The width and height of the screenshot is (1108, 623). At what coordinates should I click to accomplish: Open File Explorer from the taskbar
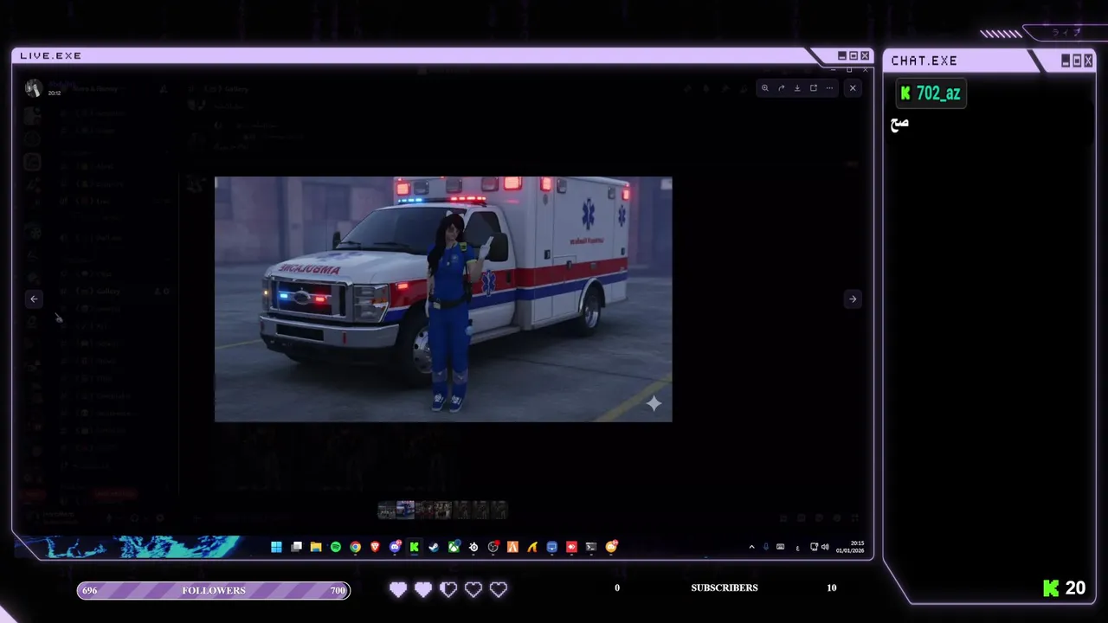pos(316,547)
